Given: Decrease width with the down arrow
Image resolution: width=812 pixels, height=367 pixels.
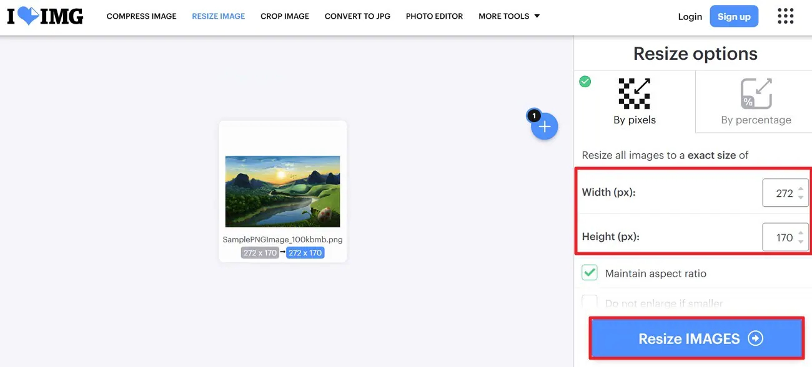Looking at the screenshot, I should 801,198.
